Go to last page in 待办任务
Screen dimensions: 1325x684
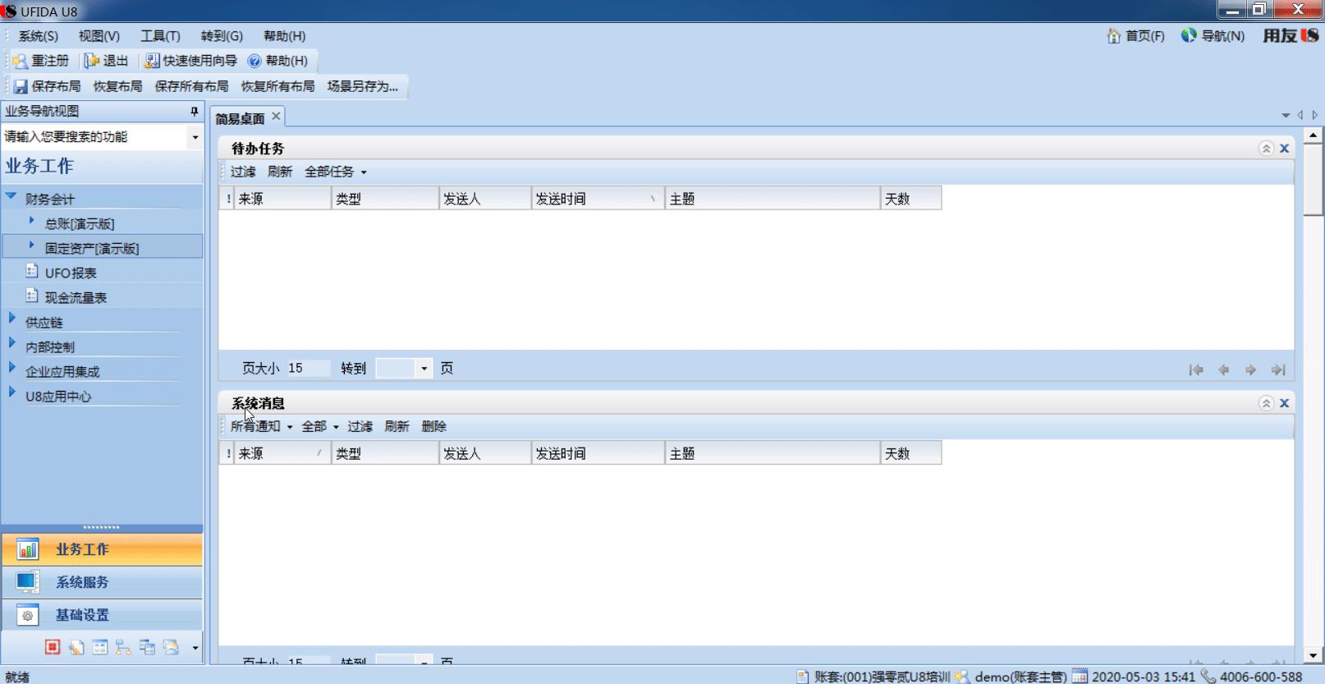click(1278, 370)
